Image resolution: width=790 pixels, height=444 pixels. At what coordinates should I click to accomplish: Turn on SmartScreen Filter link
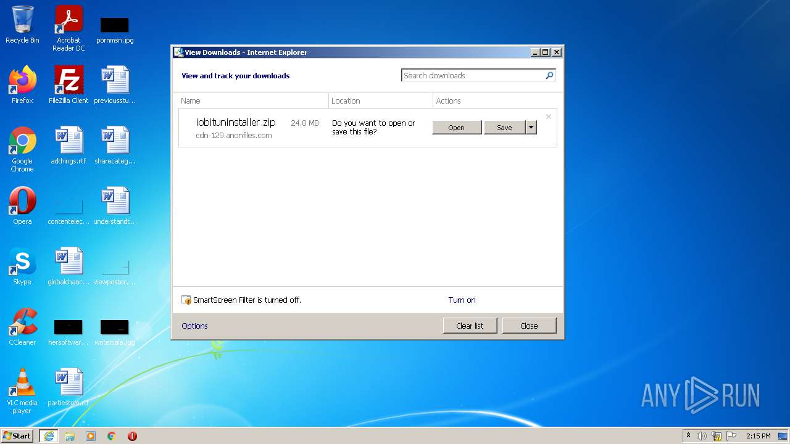tap(462, 300)
